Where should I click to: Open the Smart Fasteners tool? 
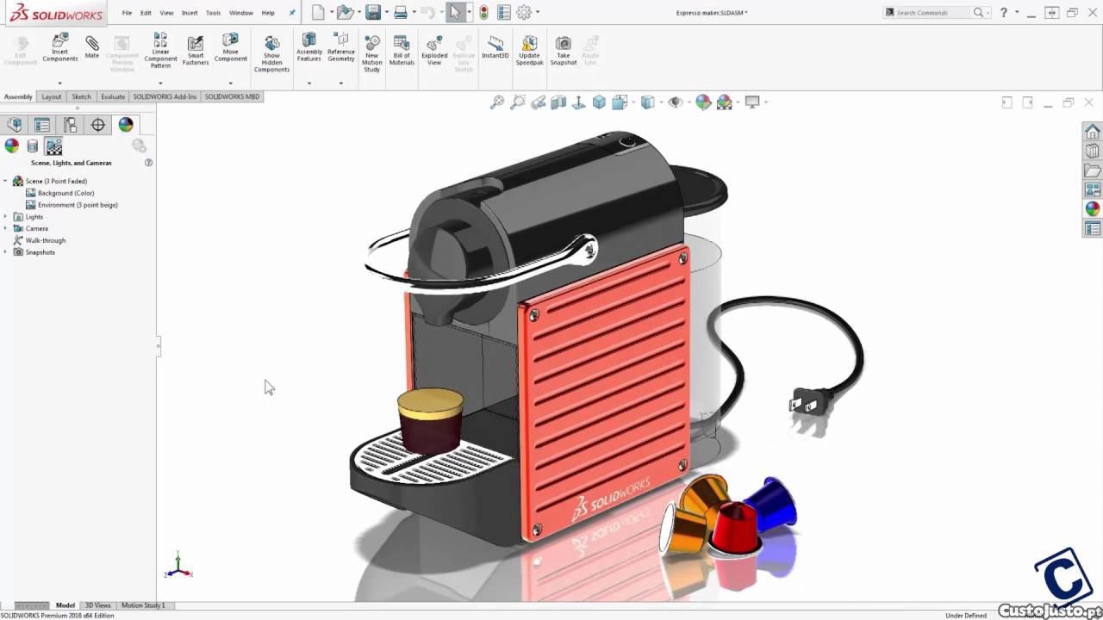point(196,50)
